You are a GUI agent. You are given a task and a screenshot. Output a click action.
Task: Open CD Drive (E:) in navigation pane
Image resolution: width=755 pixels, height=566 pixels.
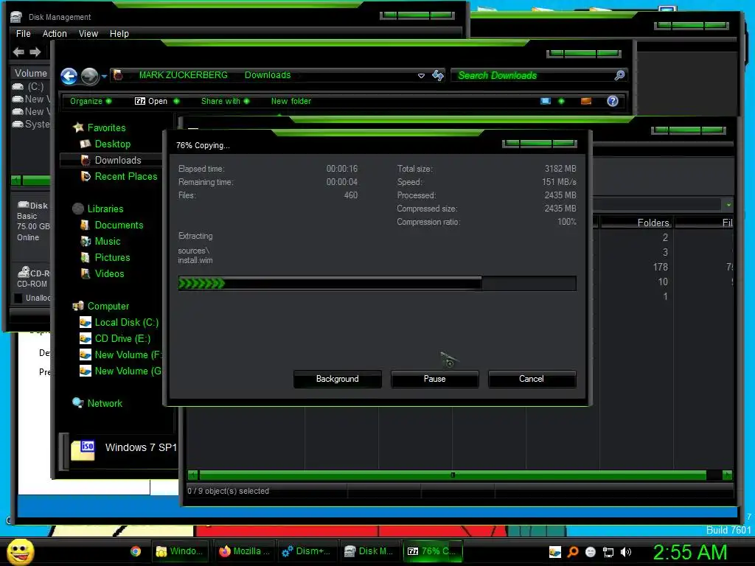122,339
